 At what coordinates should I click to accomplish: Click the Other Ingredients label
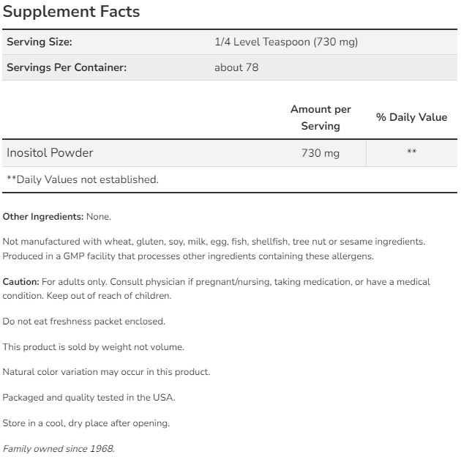coord(43,217)
